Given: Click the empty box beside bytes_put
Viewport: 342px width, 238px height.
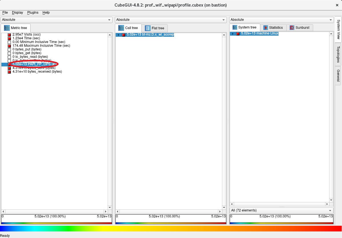Looking at the screenshot, I should (x=9, y=50).
